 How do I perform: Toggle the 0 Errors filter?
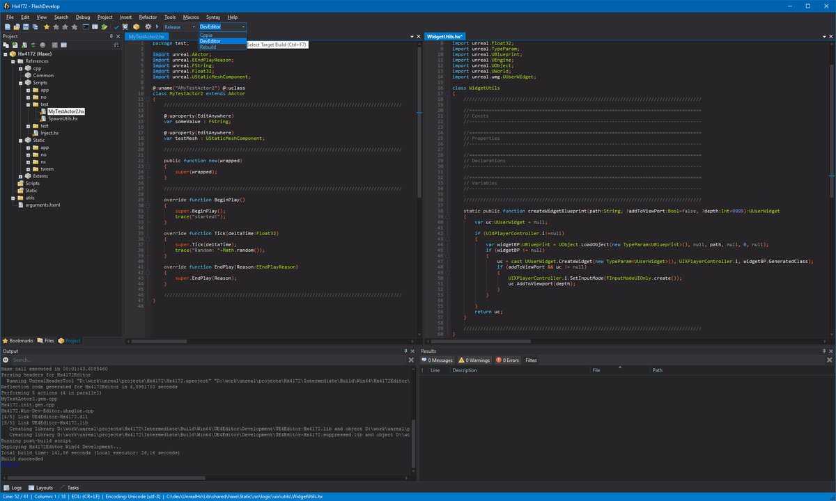click(x=507, y=360)
